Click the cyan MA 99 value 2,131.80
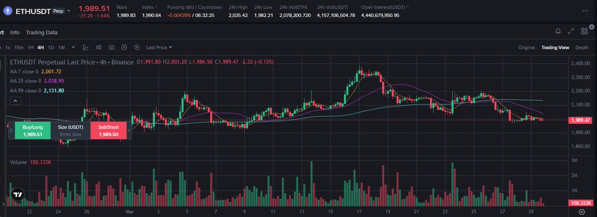Screen dimensions: 597x217 click(54, 90)
